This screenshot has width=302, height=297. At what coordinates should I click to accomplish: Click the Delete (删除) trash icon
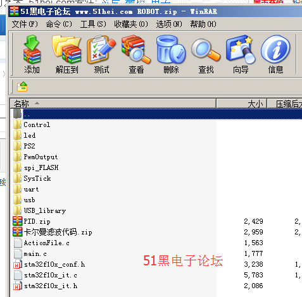(x=171, y=50)
